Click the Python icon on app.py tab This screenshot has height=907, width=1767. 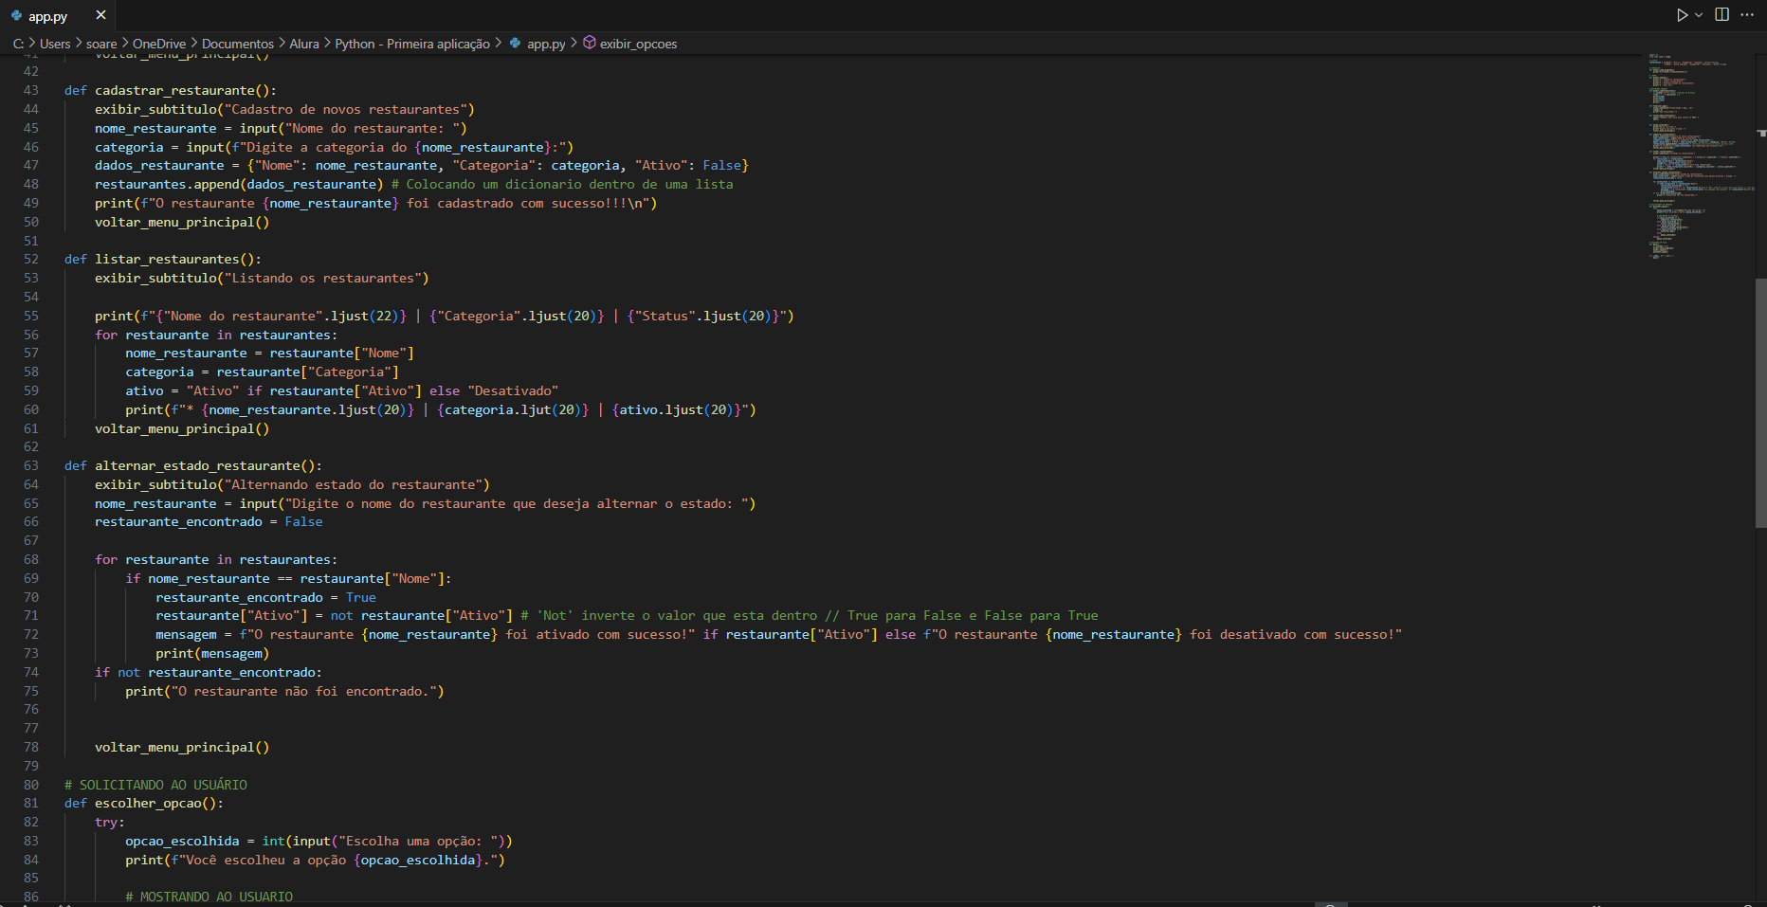pyautogui.click(x=16, y=16)
